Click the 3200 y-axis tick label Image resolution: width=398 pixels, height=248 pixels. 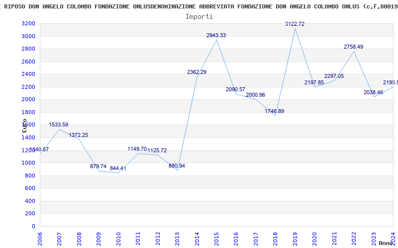[28, 24]
